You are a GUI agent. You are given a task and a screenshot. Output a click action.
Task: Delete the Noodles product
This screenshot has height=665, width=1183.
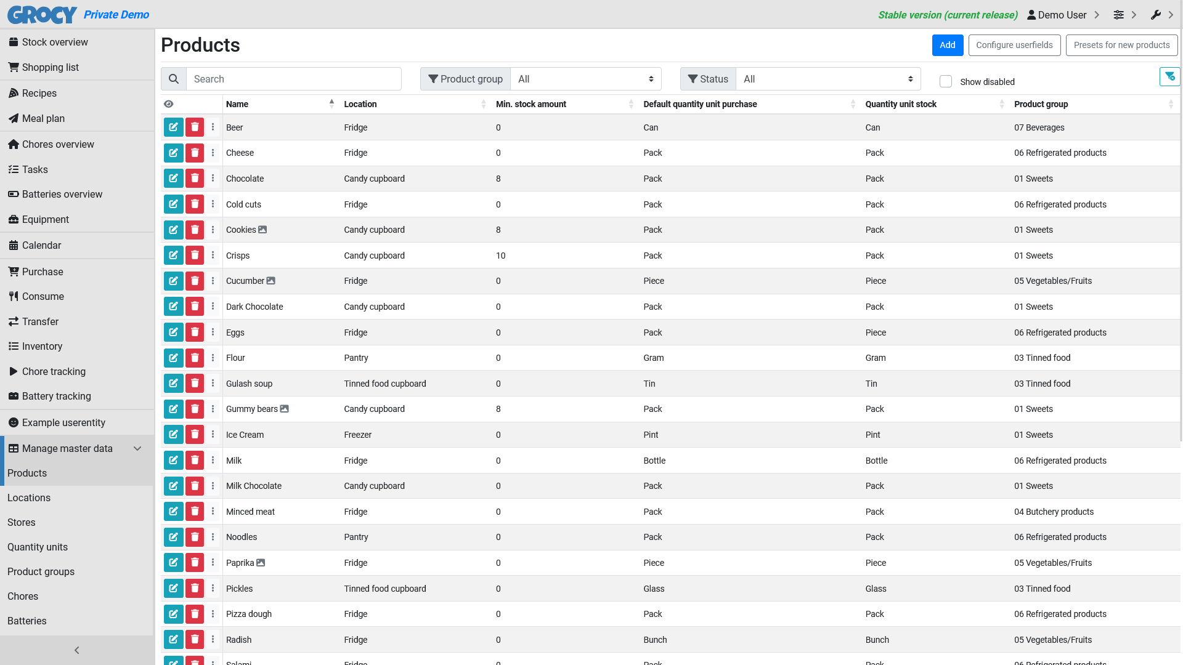point(195,537)
